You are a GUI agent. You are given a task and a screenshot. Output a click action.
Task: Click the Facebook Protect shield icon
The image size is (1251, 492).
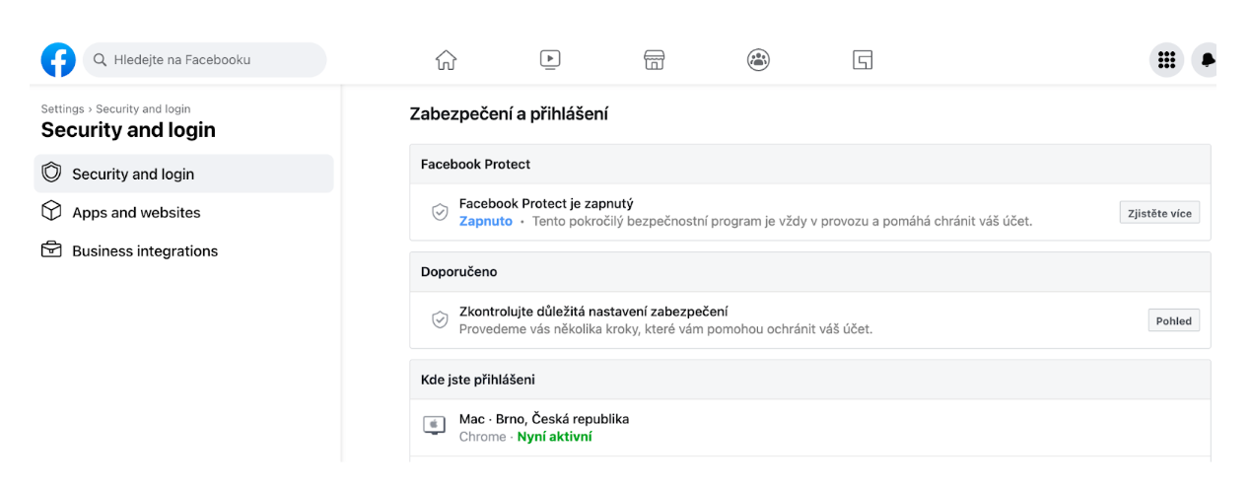441,212
